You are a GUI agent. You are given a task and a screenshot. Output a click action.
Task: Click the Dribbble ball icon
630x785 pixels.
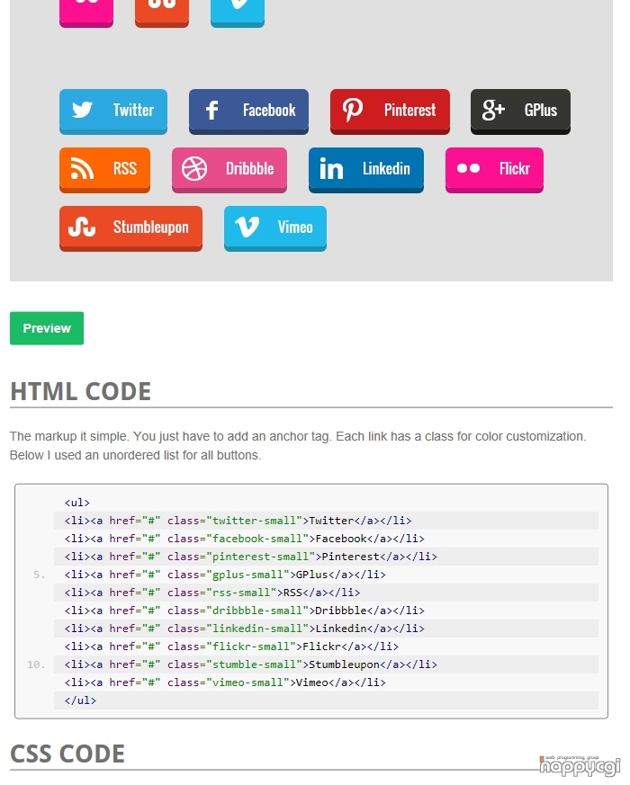pyautogui.click(x=194, y=168)
